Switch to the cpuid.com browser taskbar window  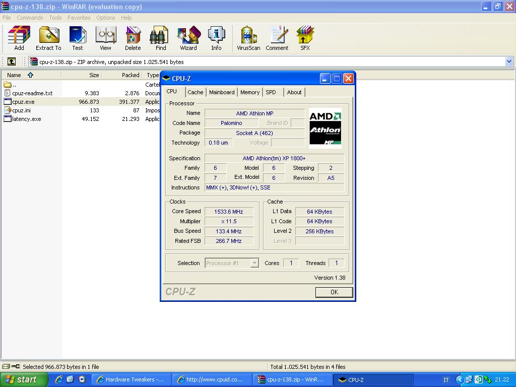pyautogui.click(x=212, y=379)
